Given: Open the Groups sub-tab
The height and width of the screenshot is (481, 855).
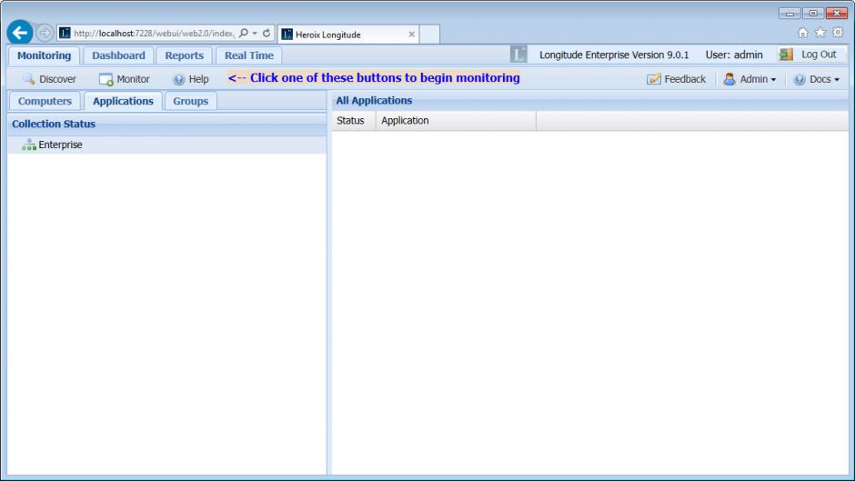Looking at the screenshot, I should coord(191,102).
